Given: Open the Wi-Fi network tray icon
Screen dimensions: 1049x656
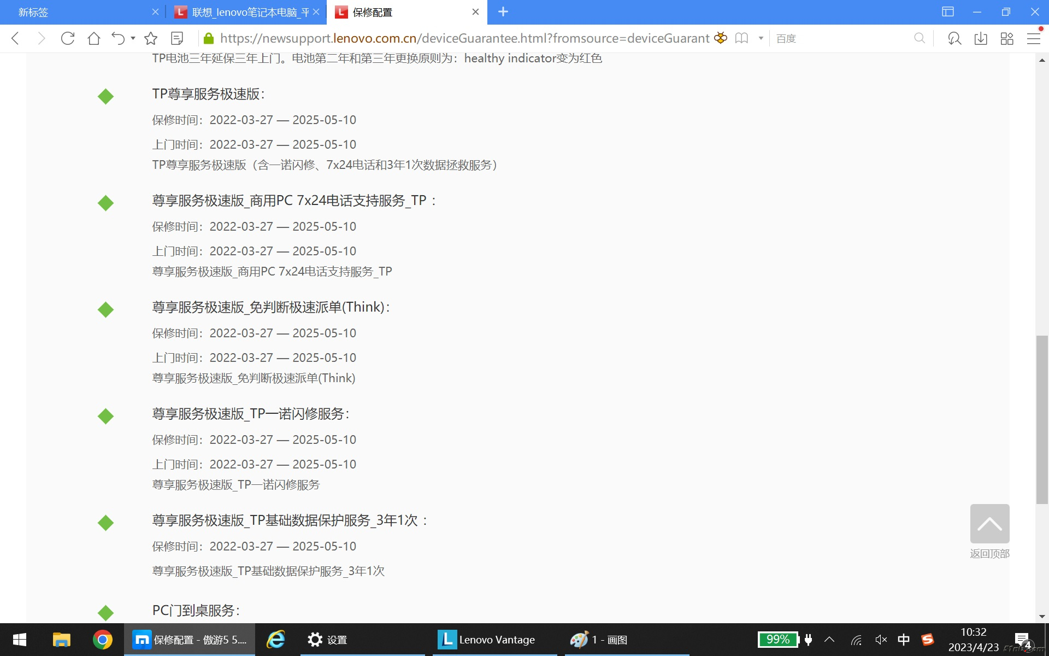Looking at the screenshot, I should (856, 640).
